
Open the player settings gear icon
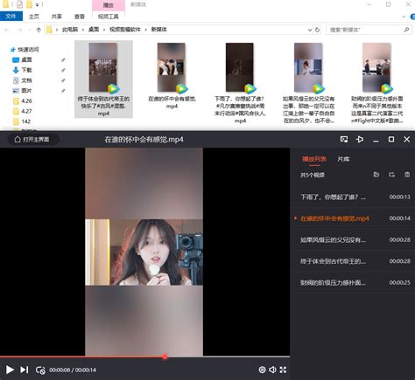(262, 370)
